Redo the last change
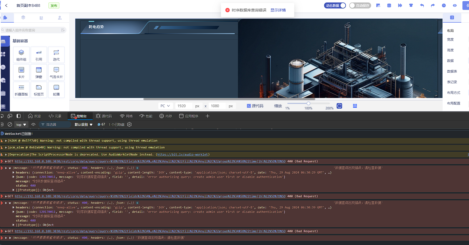The image size is (469, 245). point(433,5)
